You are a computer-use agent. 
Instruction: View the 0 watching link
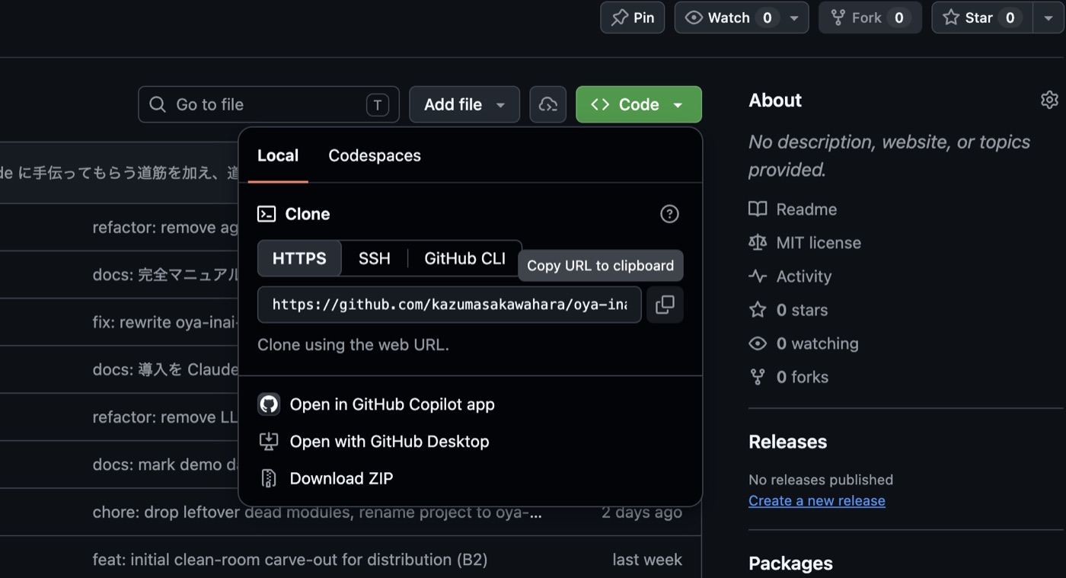click(x=817, y=343)
